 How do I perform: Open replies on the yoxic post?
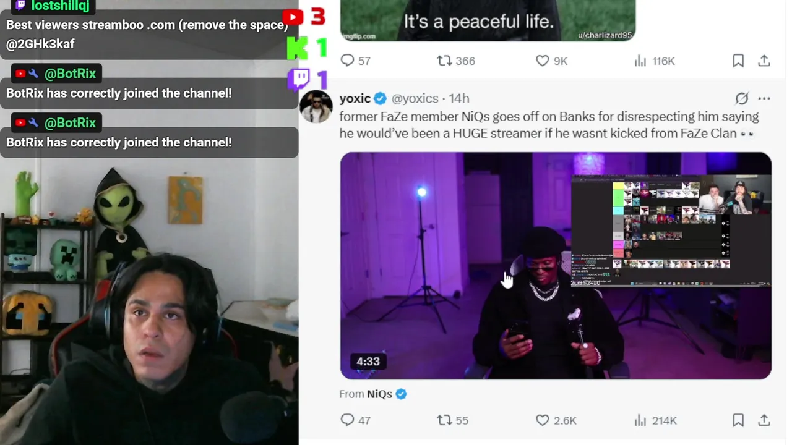356,420
